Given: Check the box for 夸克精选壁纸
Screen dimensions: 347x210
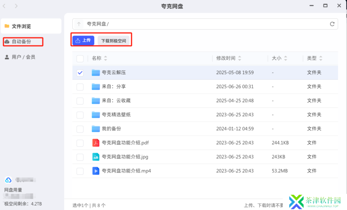Looking at the screenshot, I should click(x=80, y=115).
